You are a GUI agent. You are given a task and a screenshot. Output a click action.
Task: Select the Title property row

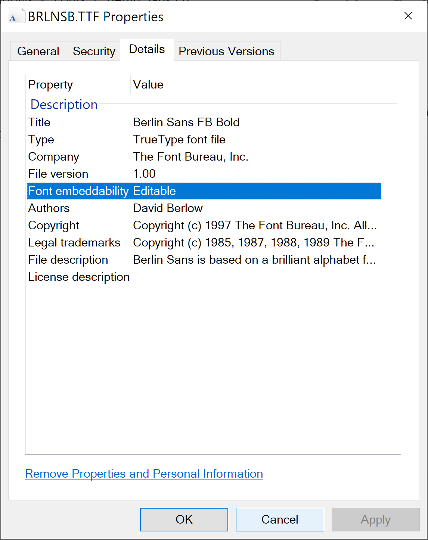[x=149, y=122]
